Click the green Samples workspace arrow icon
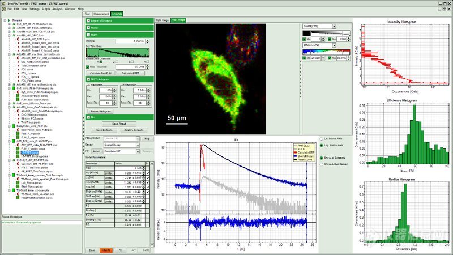 [8, 19]
